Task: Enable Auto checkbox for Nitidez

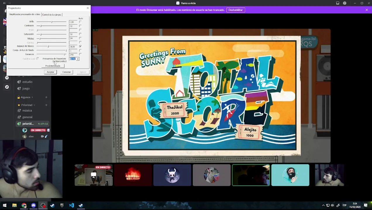Action: tap(80, 38)
